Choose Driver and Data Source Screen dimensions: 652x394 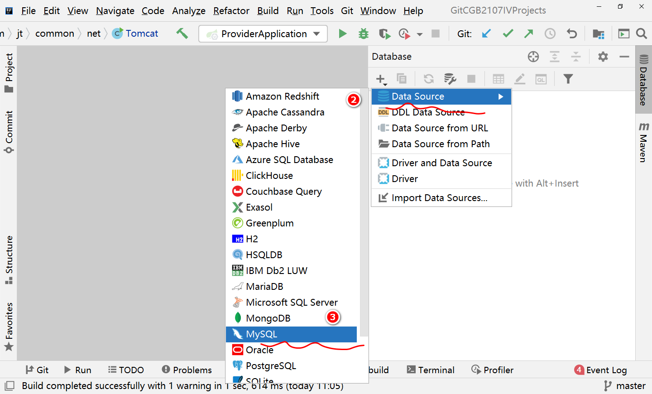pos(441,163)
